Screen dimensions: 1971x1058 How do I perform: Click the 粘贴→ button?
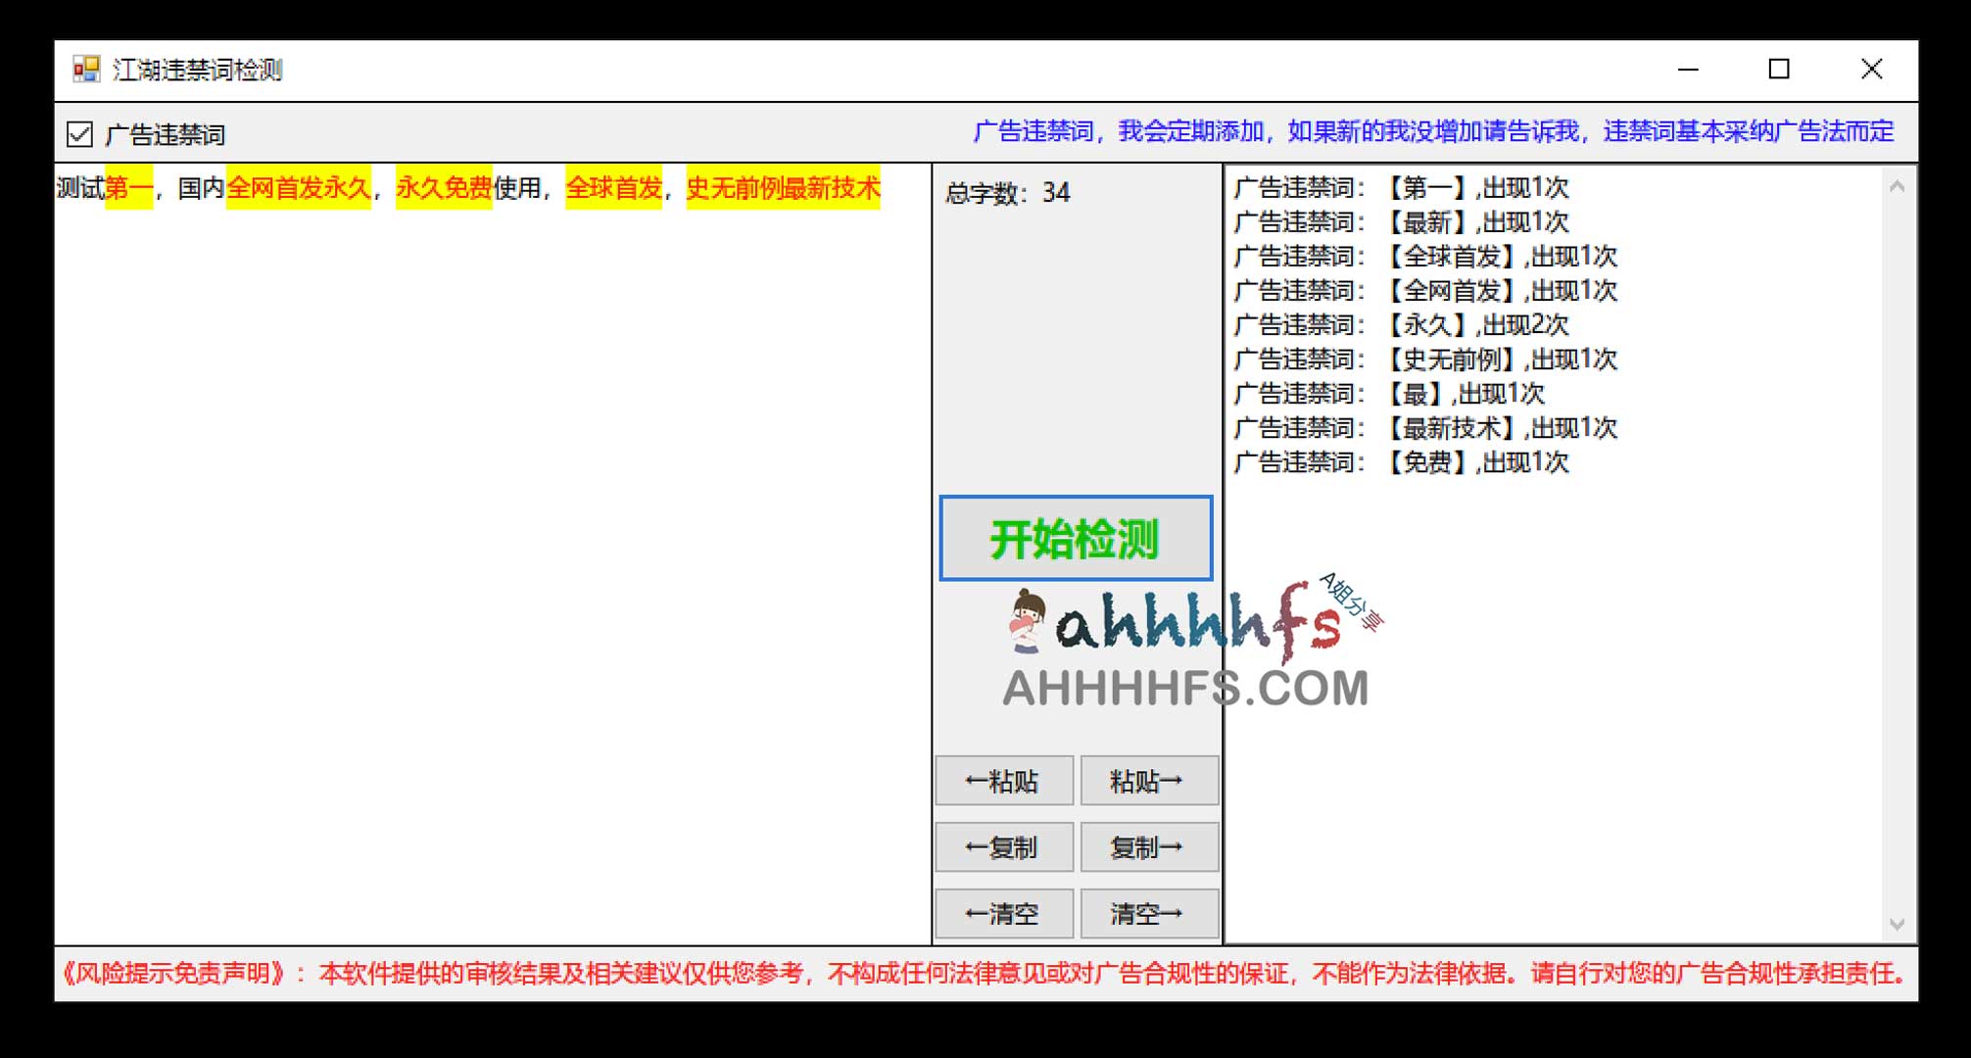[x=1149, y=780]
